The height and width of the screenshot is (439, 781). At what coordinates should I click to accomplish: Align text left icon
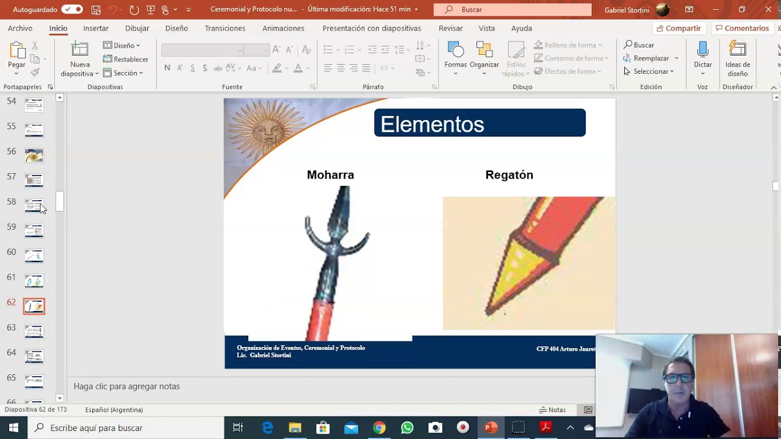[x=328, y=68]
